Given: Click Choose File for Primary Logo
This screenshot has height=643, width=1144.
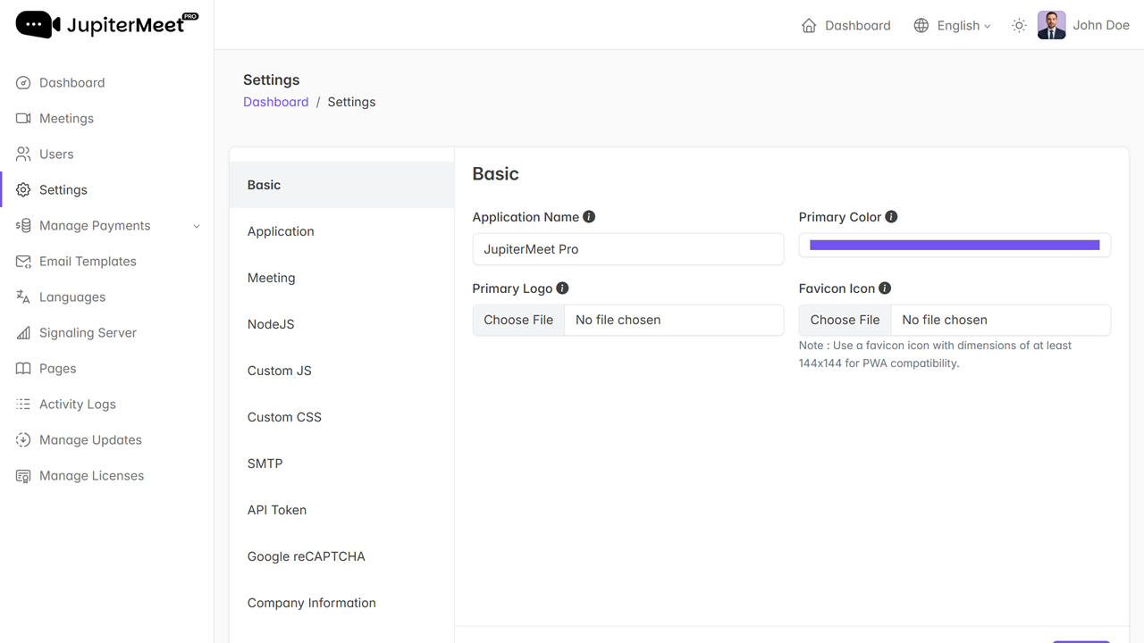Looking at the screenshot, I should click(518, 320).
